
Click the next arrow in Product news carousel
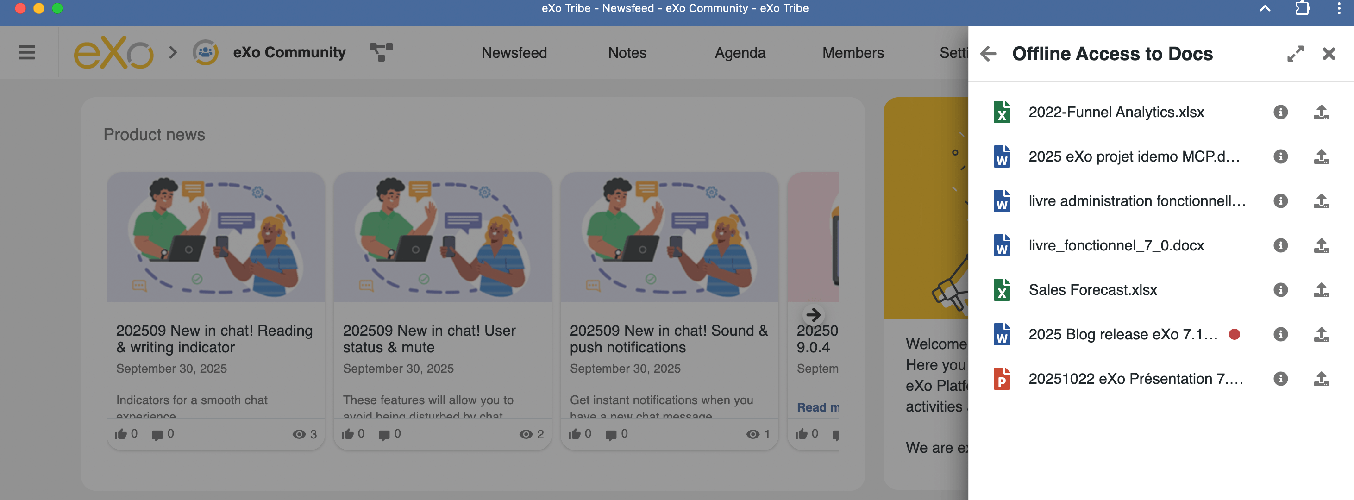pyautogui.click(x=813, y=314)
